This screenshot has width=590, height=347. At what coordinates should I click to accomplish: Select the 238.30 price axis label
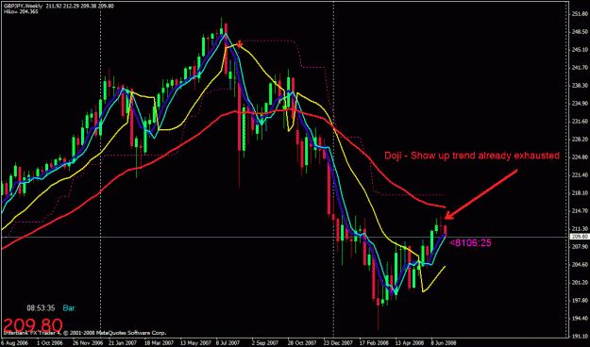pyautogui.click(x=580, y=86)
